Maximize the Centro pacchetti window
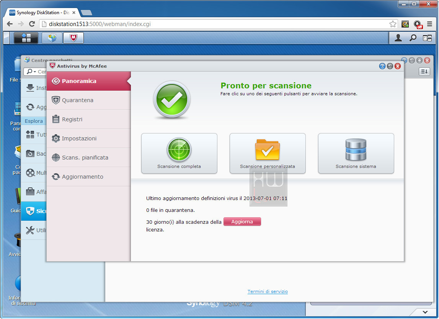Image resolution: width=439 pixels, height=319 pixels. point(419,60)
